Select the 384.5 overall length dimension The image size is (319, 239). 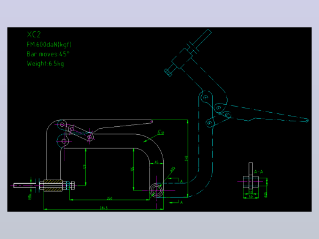[x=104, y=208]
